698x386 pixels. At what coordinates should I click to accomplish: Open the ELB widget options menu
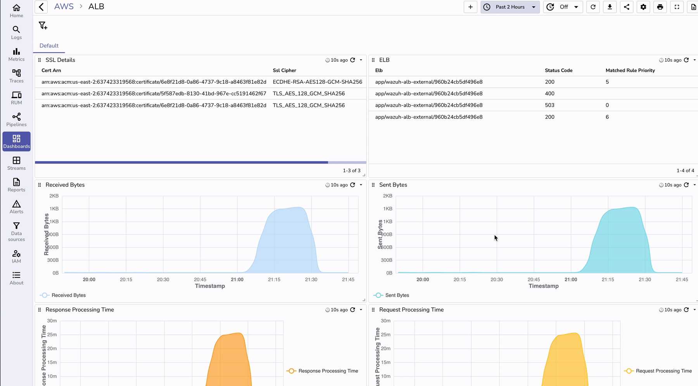(x=694, y=60)
